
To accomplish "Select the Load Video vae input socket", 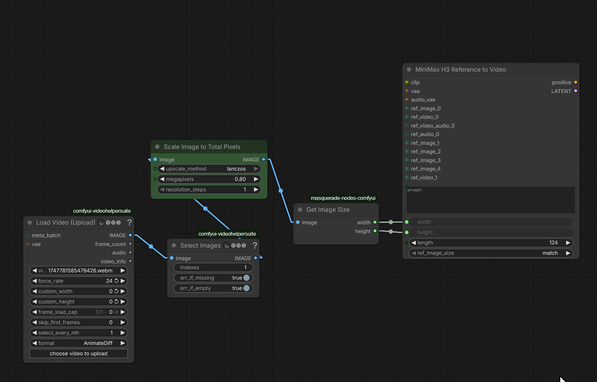I will coord(28,244).
